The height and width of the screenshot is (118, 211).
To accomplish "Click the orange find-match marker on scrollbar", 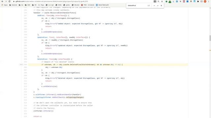I will [x=210, y=50].
